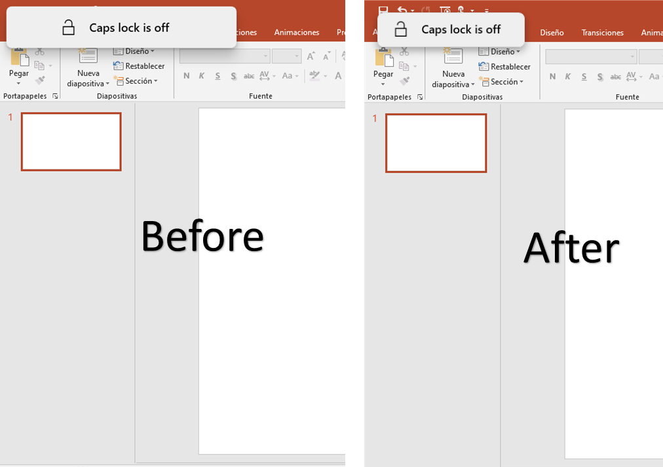
Task: Open the Portapapeles dialog launcher in the Before screenshot
Action: click(56, 96)
